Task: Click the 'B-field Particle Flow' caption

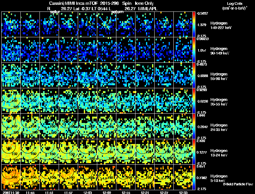Action: (x=238, y=184)
